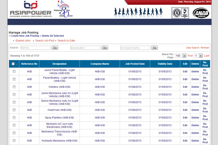Go to the Last page
Viewport: 218px width, 145px height.
206,56
